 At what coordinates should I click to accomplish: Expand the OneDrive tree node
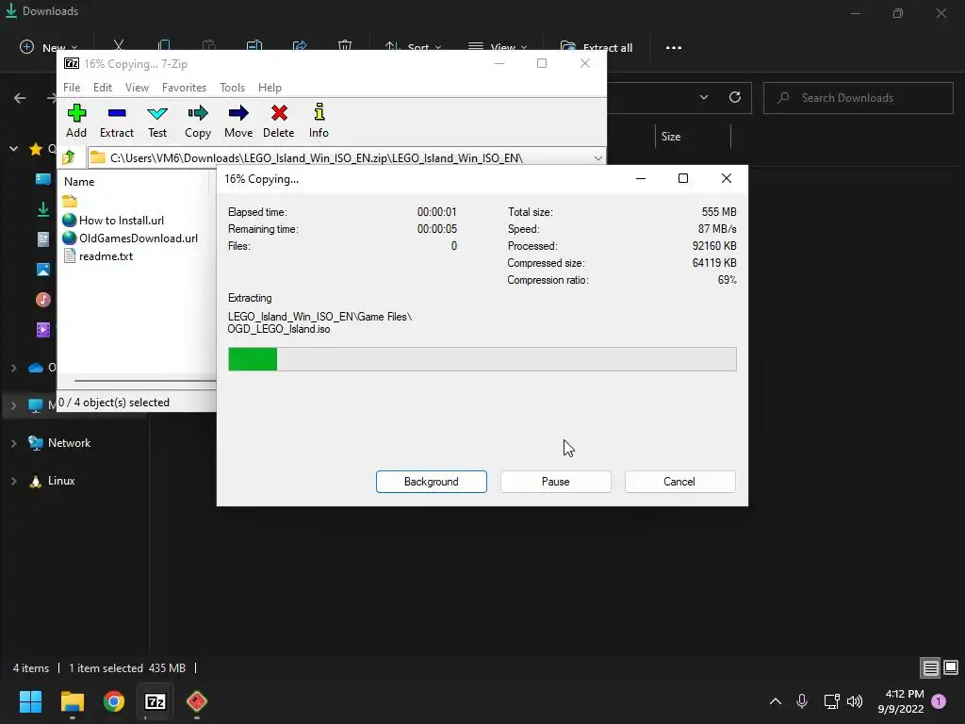pos(13,368)
